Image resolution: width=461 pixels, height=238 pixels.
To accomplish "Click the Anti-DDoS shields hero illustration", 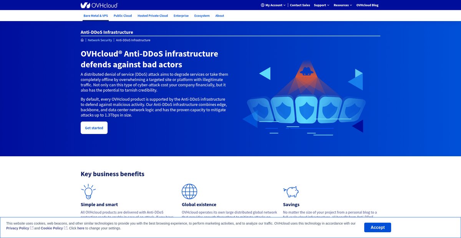I will [x=303, y=98].
